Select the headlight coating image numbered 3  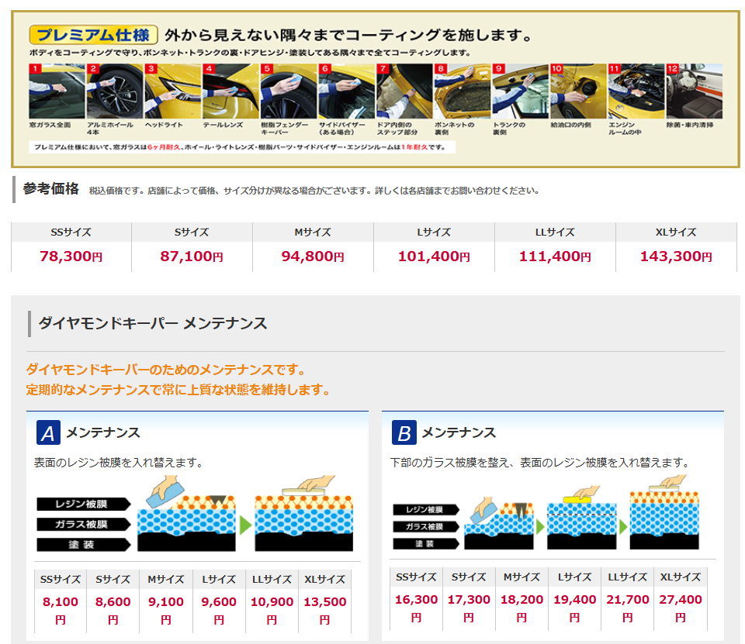[x=172, y=91]
